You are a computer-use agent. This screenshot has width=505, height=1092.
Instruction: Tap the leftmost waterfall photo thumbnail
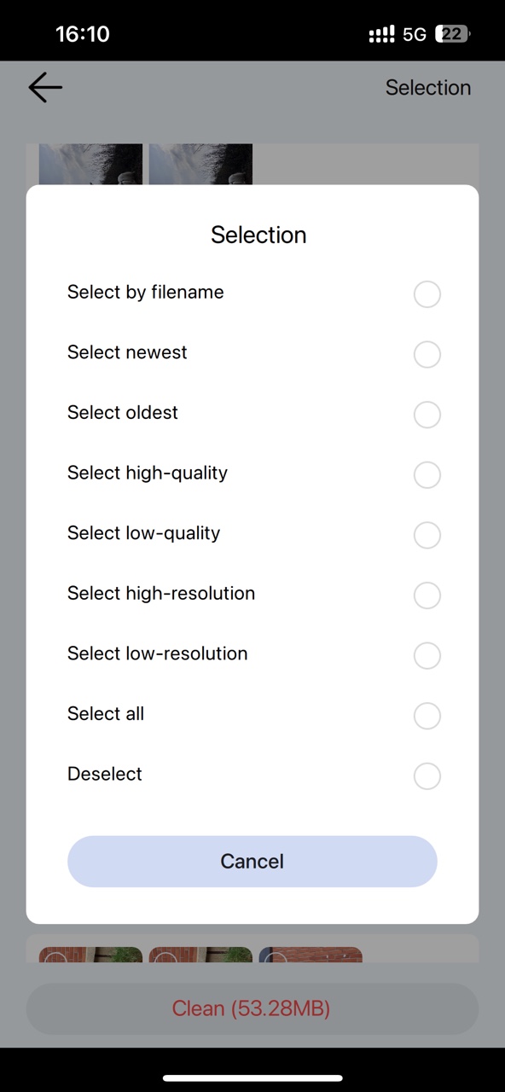(90, 164)
